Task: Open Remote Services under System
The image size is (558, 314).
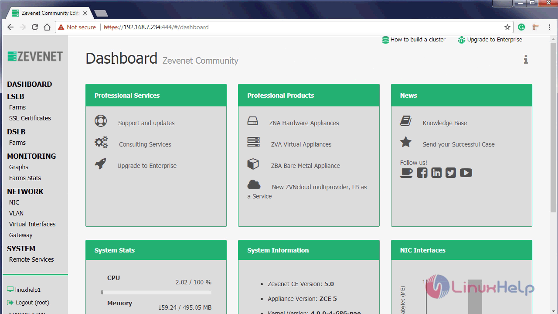Action: 31,259
